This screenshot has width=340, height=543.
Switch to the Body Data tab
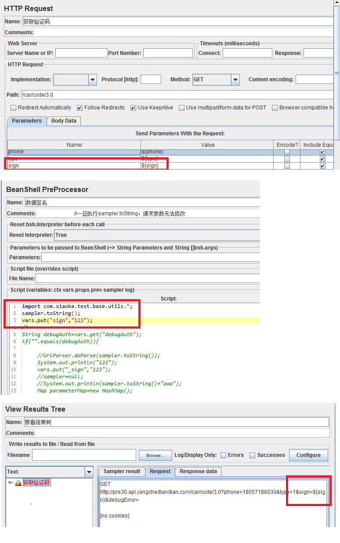(64, 121)
